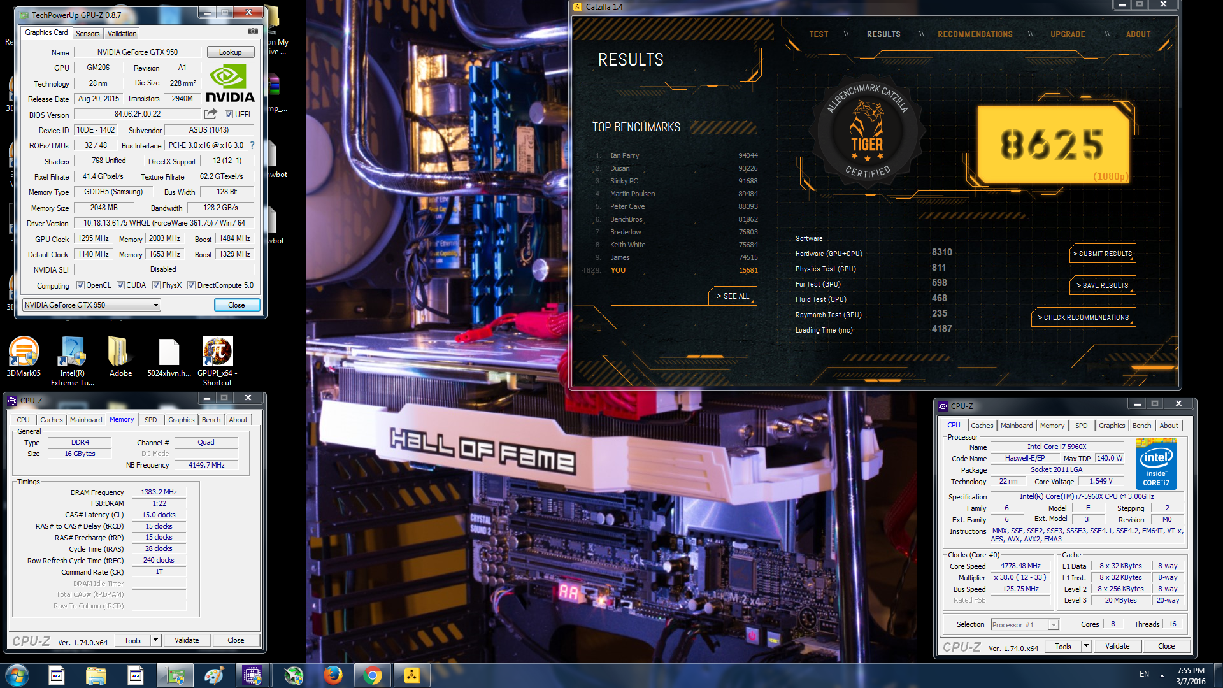The image size is (1223, 688).
Task: Click the EN language indicator in tray
Action: pos(1144,674)
